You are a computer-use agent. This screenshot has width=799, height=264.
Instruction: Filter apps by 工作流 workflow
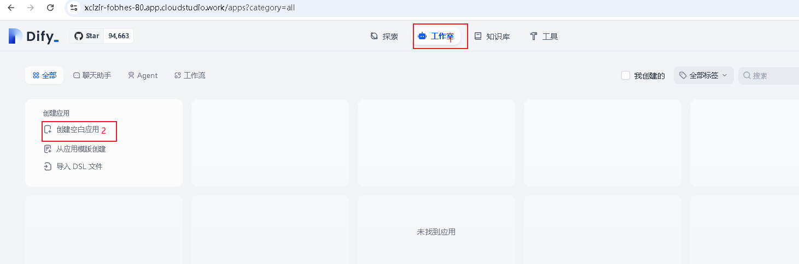pyautogui.click(x=190, y=75)
